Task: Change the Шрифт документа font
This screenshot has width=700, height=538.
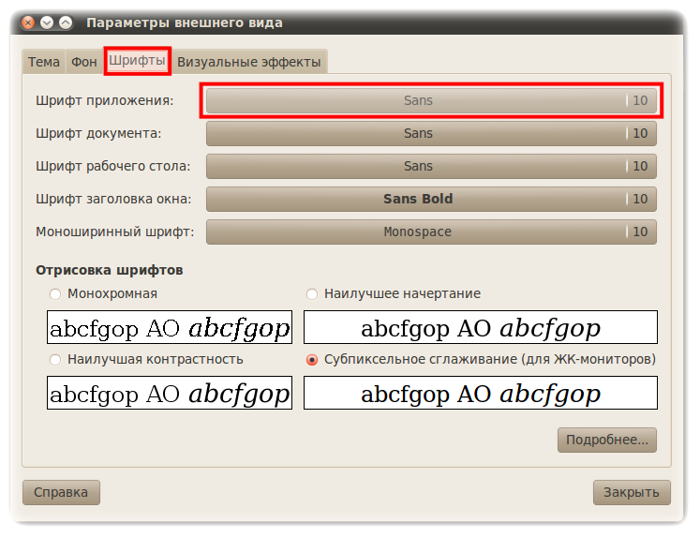Action: pos(431,133)
